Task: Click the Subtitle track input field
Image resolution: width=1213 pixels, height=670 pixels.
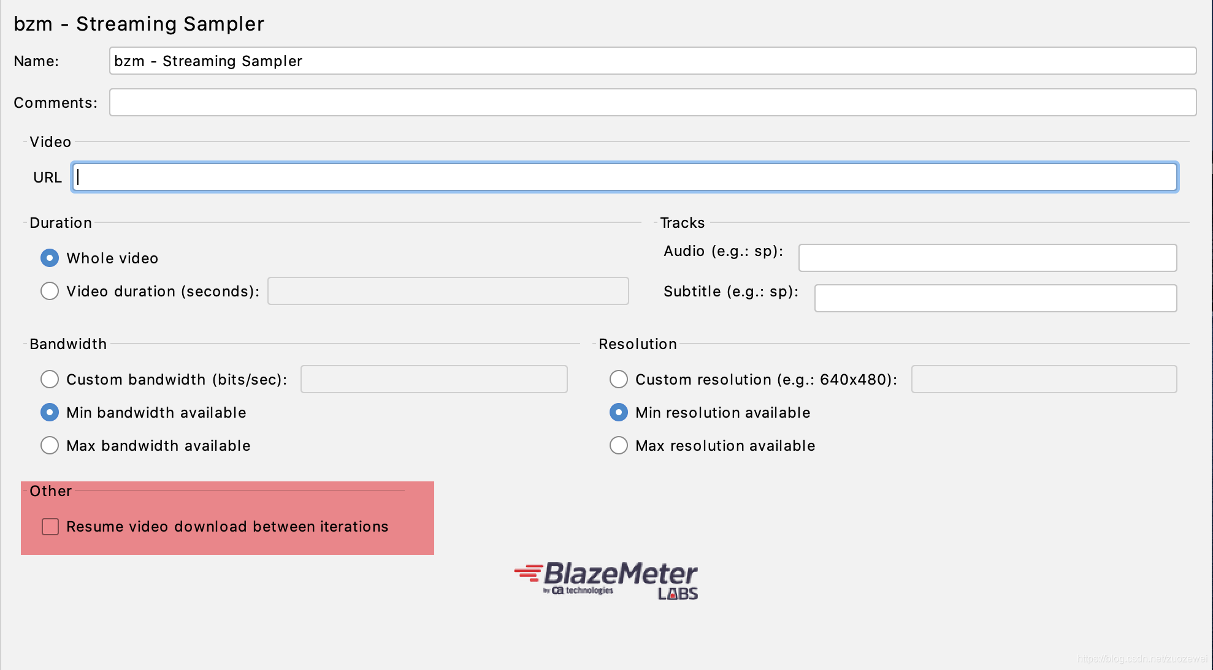Action: click(995, 298)
